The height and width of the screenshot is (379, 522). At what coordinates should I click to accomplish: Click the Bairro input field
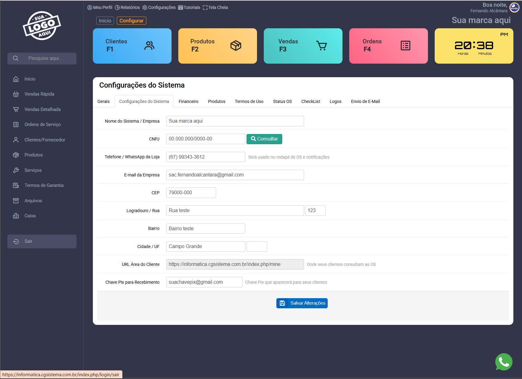tap(206, 229)
